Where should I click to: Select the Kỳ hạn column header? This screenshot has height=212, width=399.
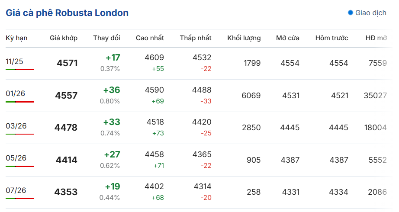click(x=16, y=38)
